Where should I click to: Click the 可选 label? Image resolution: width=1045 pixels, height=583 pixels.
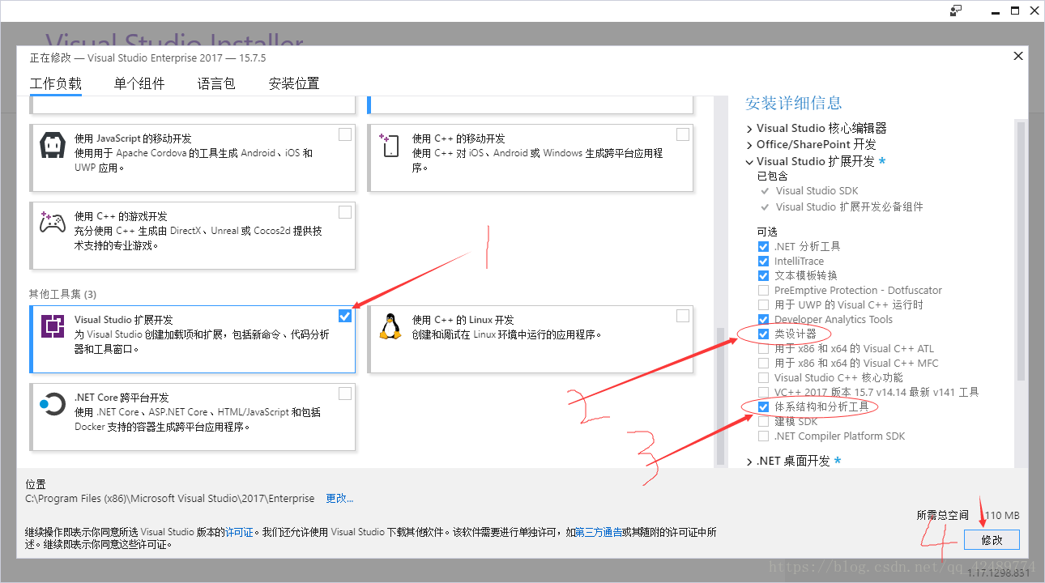(x=767, y=232)
